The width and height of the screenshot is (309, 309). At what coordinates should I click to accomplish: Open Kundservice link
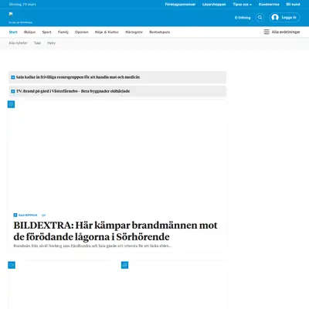point(269,5)
